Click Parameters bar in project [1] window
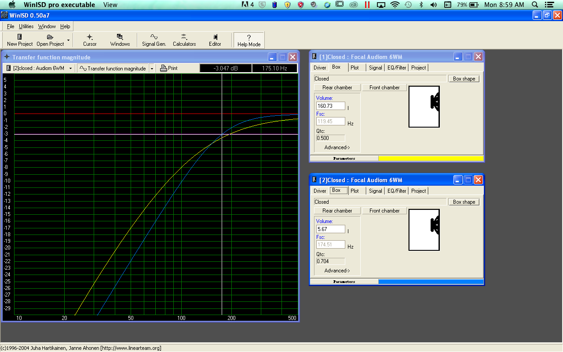Viewport: 563px width, 352px height. pyautogui.click(x=344, y=158)
